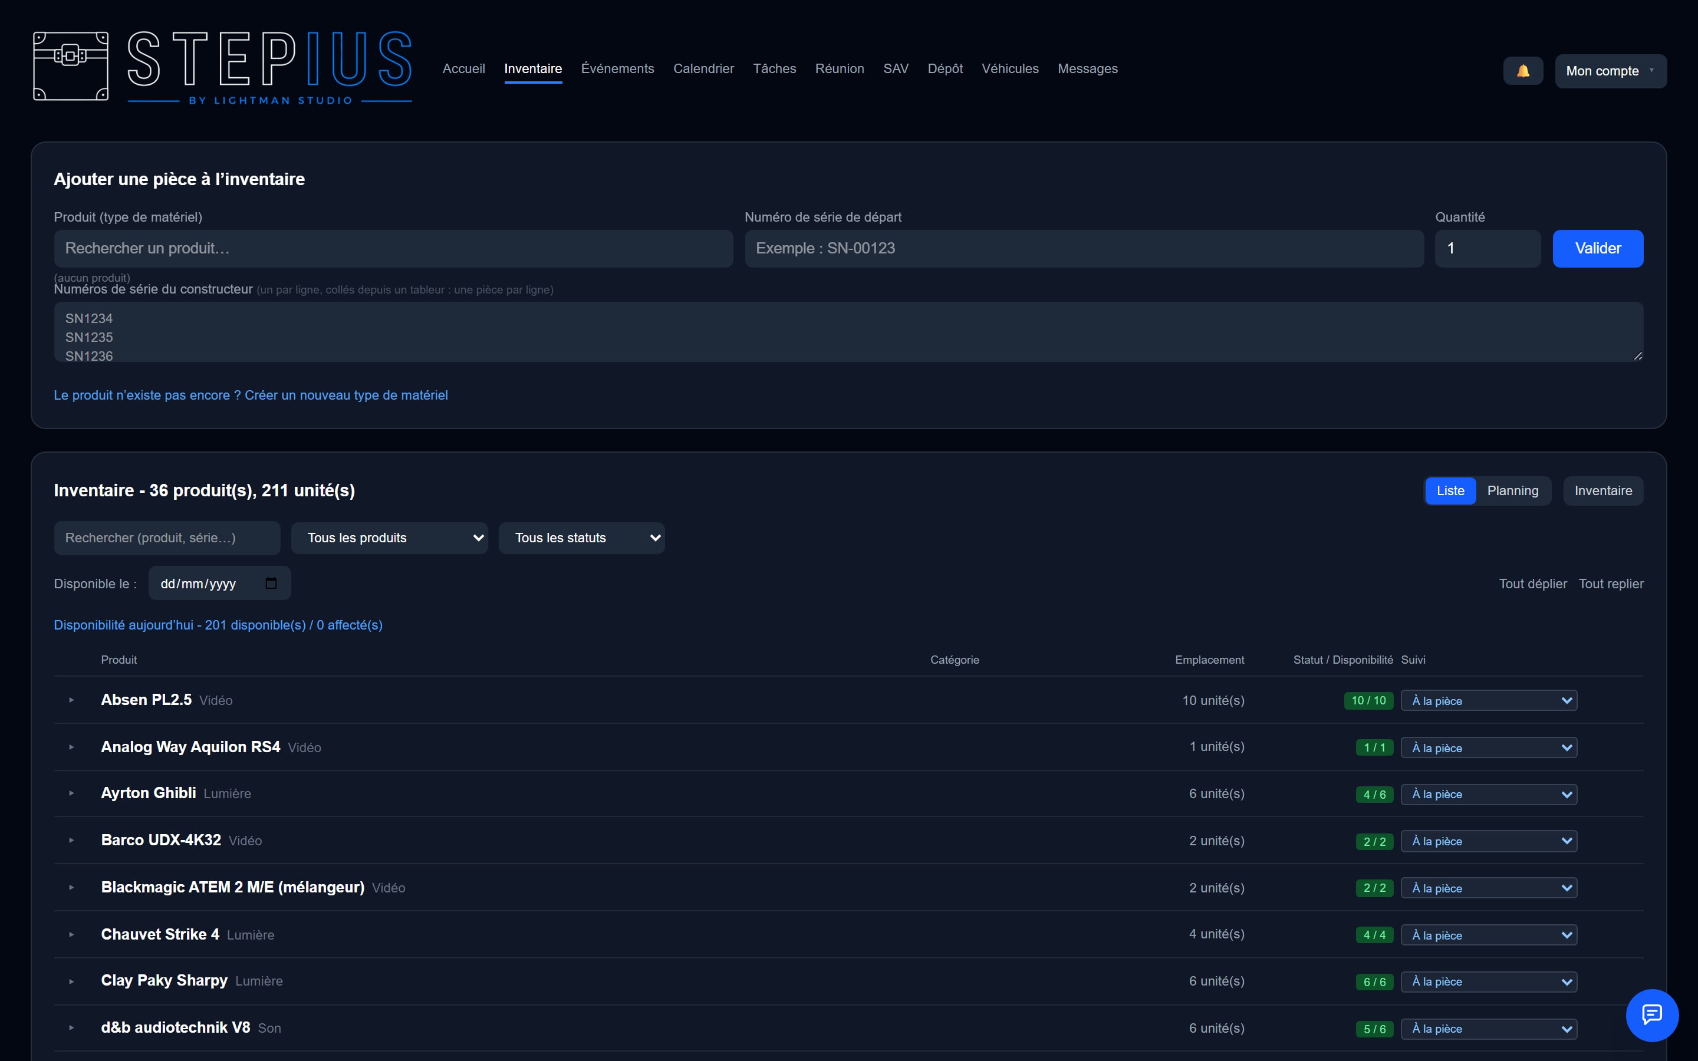Viewport: 1698px width, 1061px height.
Task: Open the Véhicules section
Action: [1011, 69]
